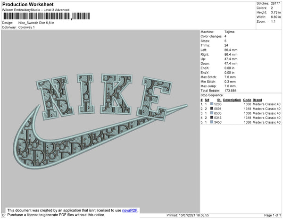Select the Width value 6.80 in

point(275,17)
